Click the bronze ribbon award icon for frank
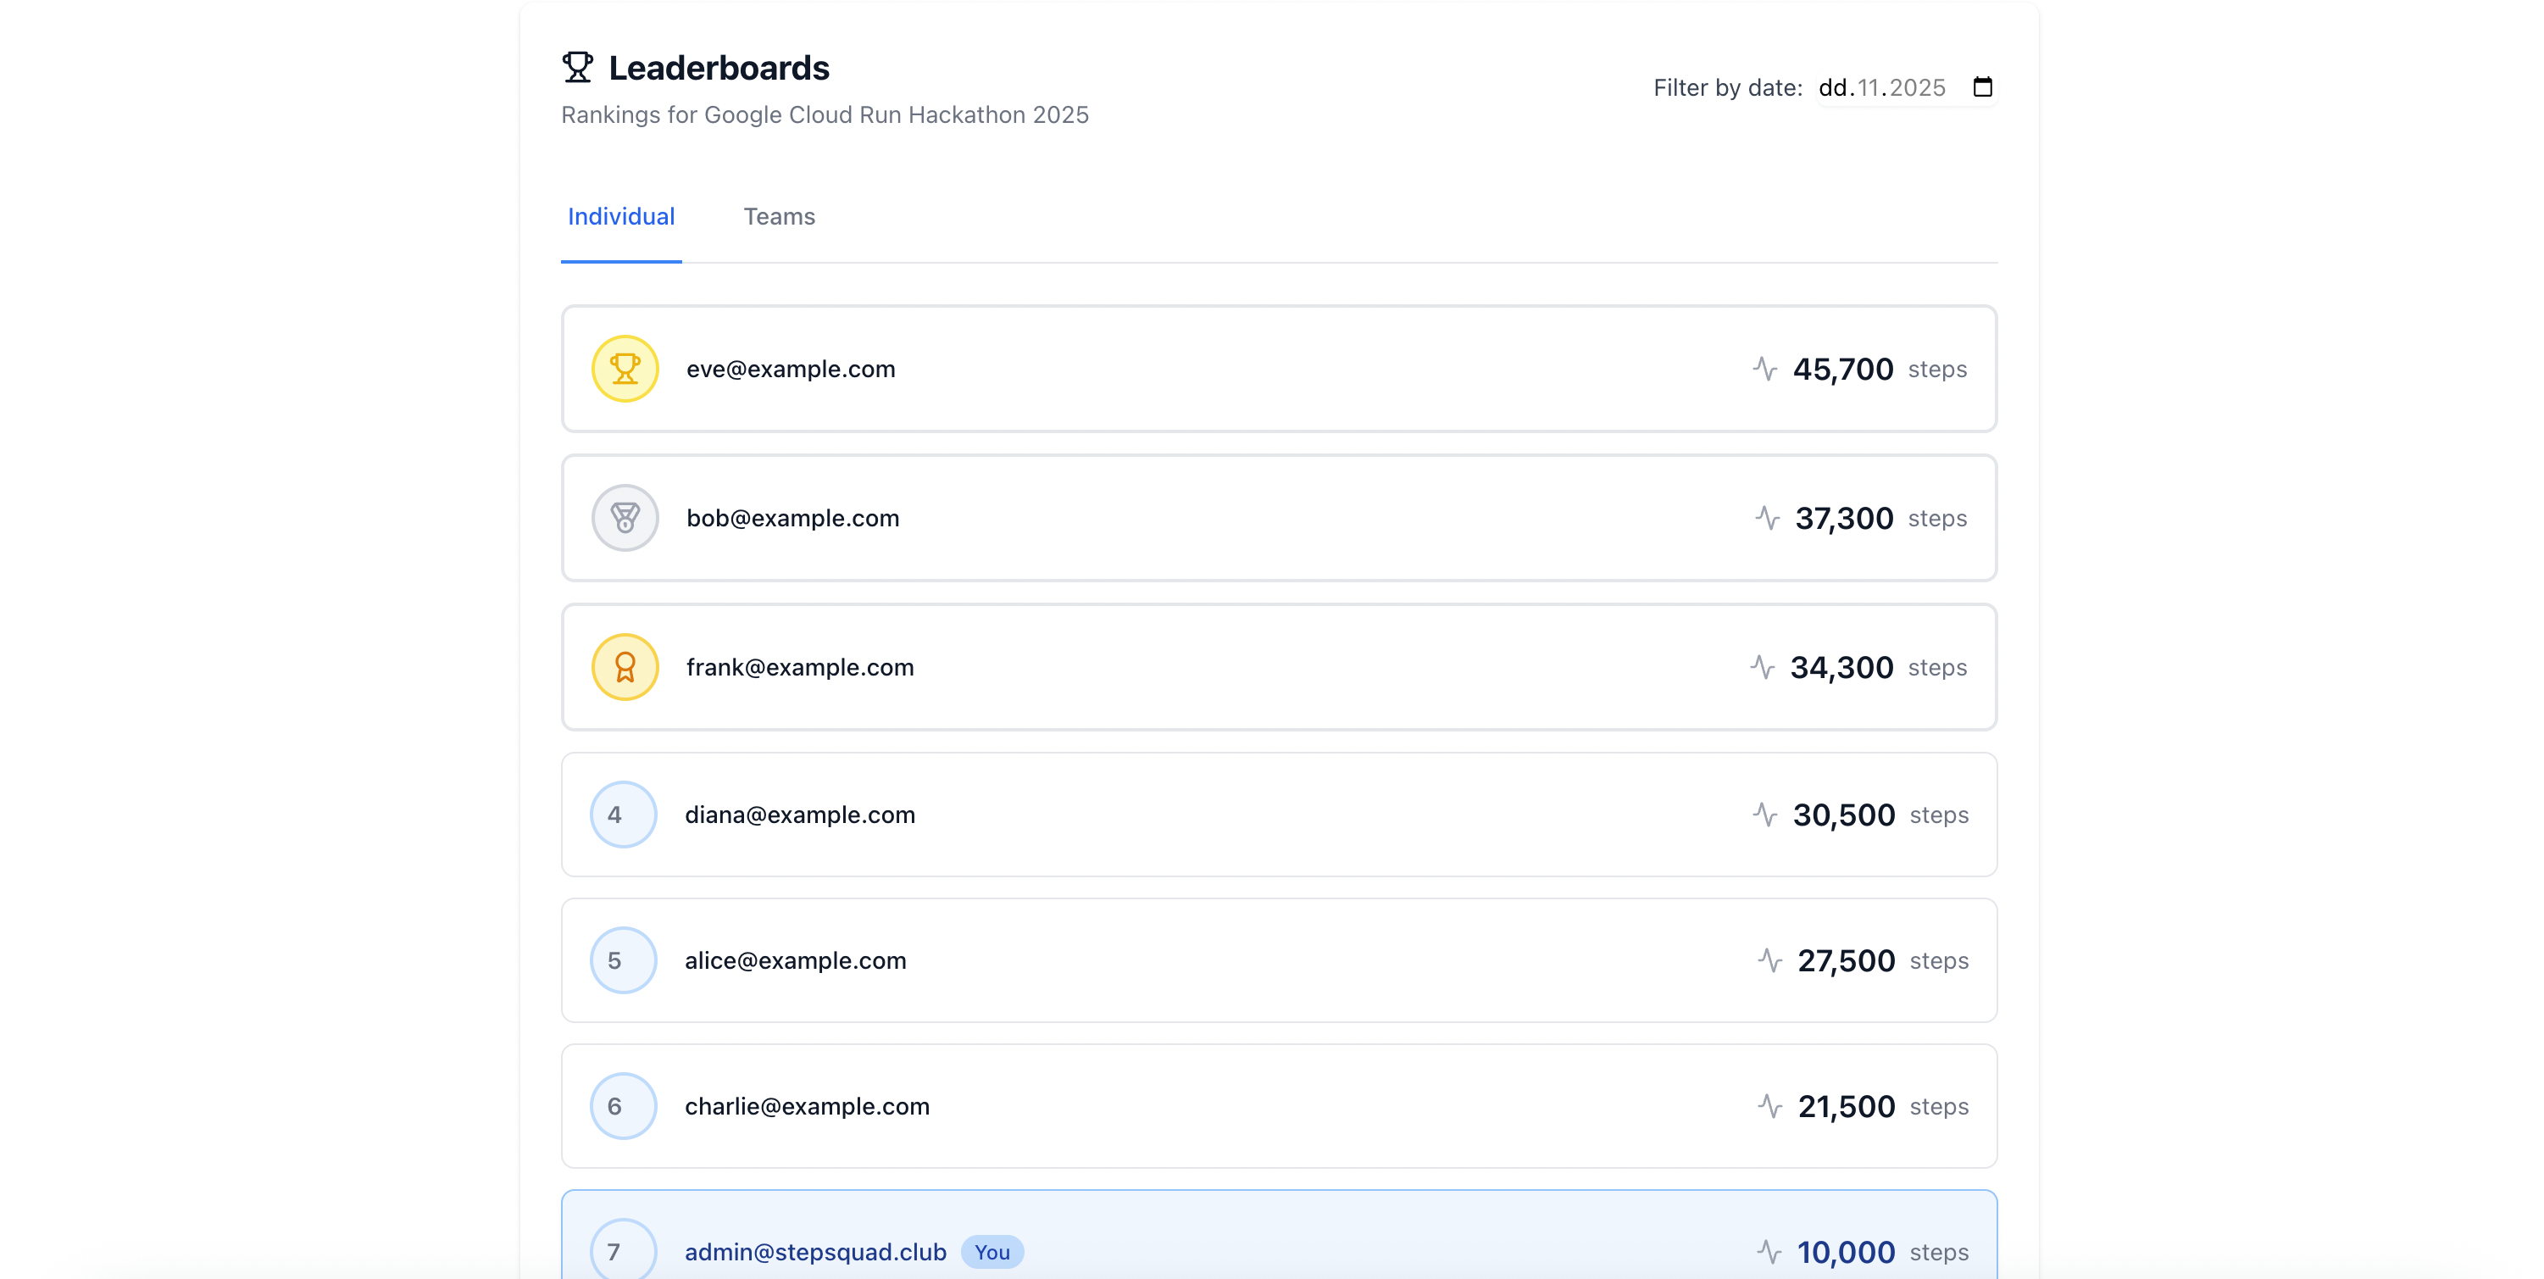 [x=625, y=667]
